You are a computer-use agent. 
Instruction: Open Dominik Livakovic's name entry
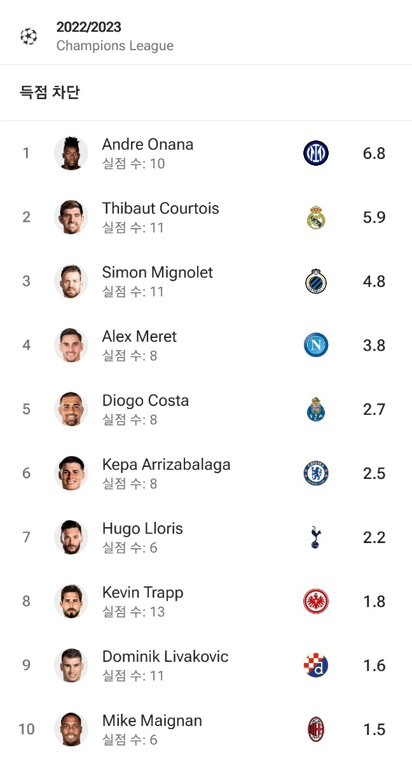click(165, 656)
